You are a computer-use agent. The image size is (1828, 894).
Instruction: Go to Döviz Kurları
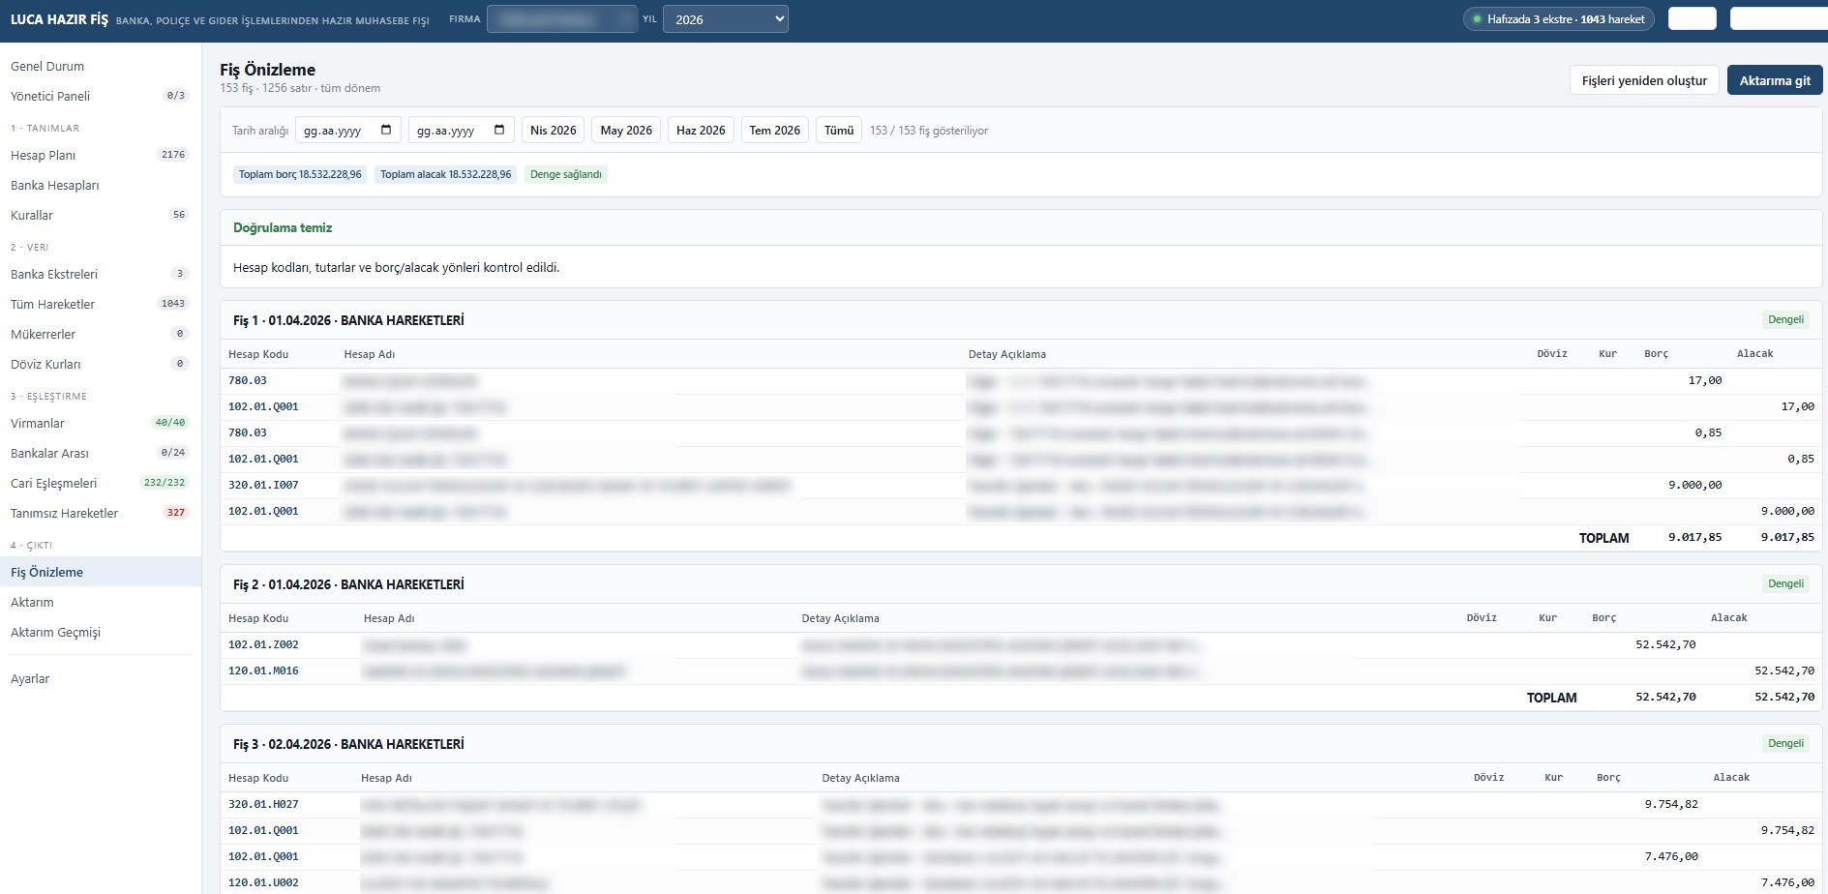pos(101,364)
